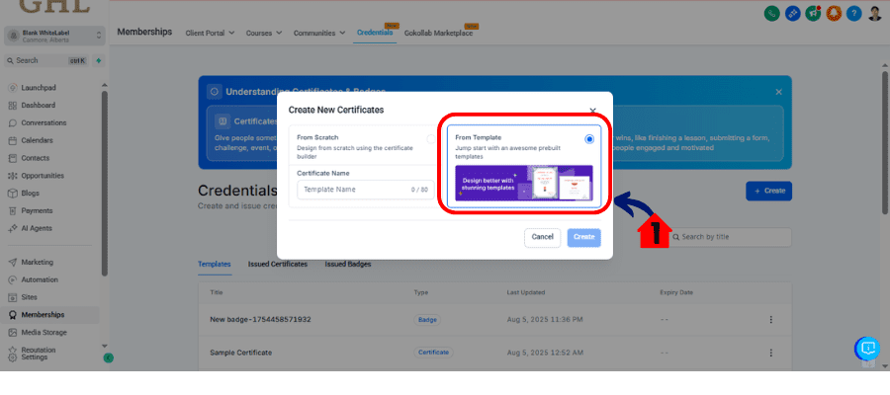This screenshot has height=395, width=890.
Task: Expand the Communities dropdown menu
Action: 319,33
